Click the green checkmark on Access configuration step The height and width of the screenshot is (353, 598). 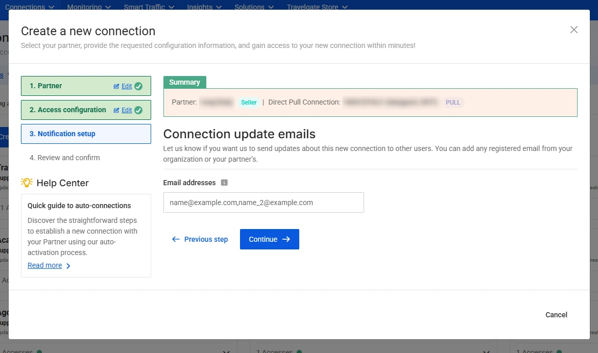[138, 110]
